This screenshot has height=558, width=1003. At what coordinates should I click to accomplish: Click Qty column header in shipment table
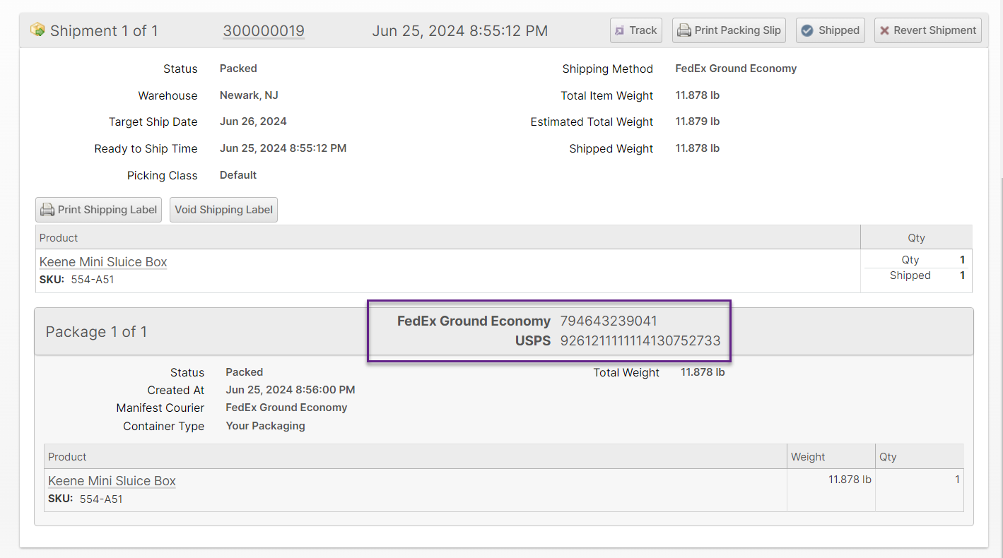(x=916, y=238)
